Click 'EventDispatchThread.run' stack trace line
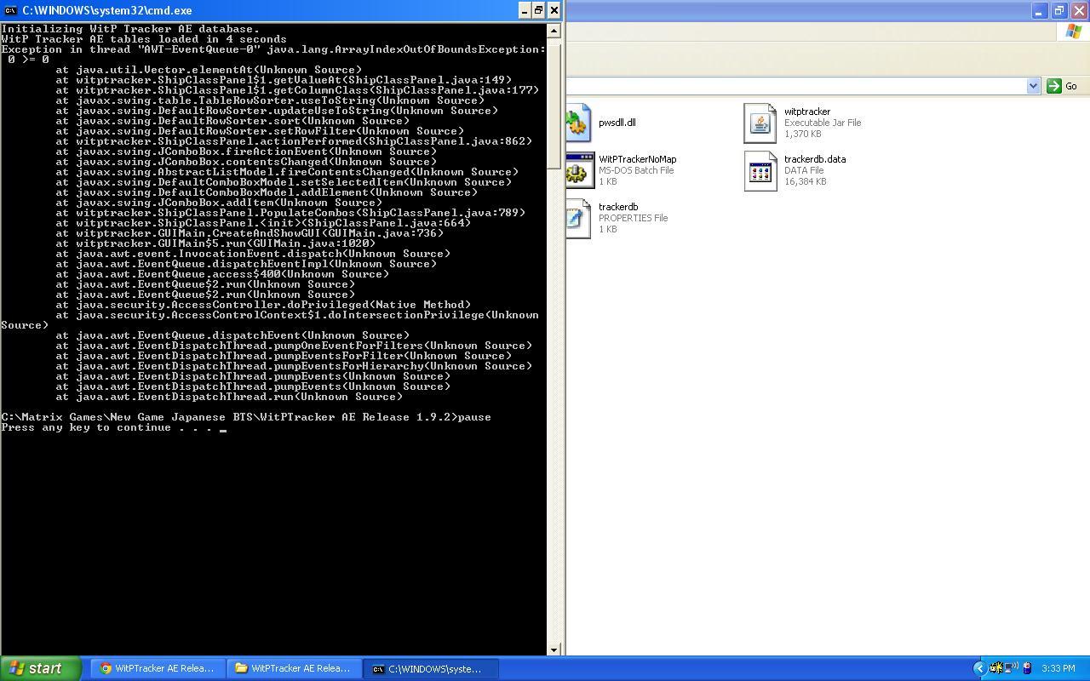Screen dimensions: 1090x681 (229, 397)
